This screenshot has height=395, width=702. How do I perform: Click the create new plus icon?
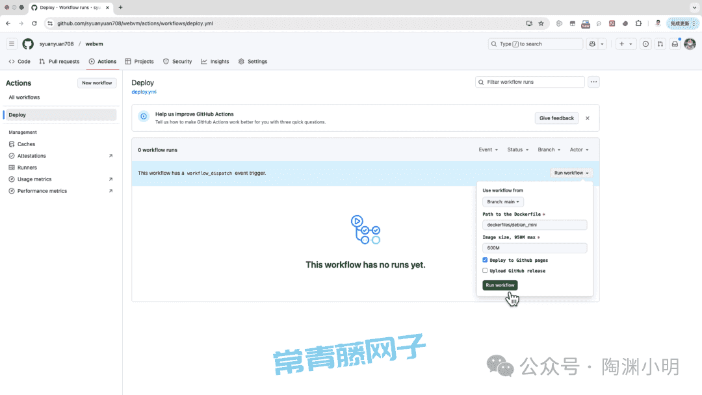click(621, 44)
